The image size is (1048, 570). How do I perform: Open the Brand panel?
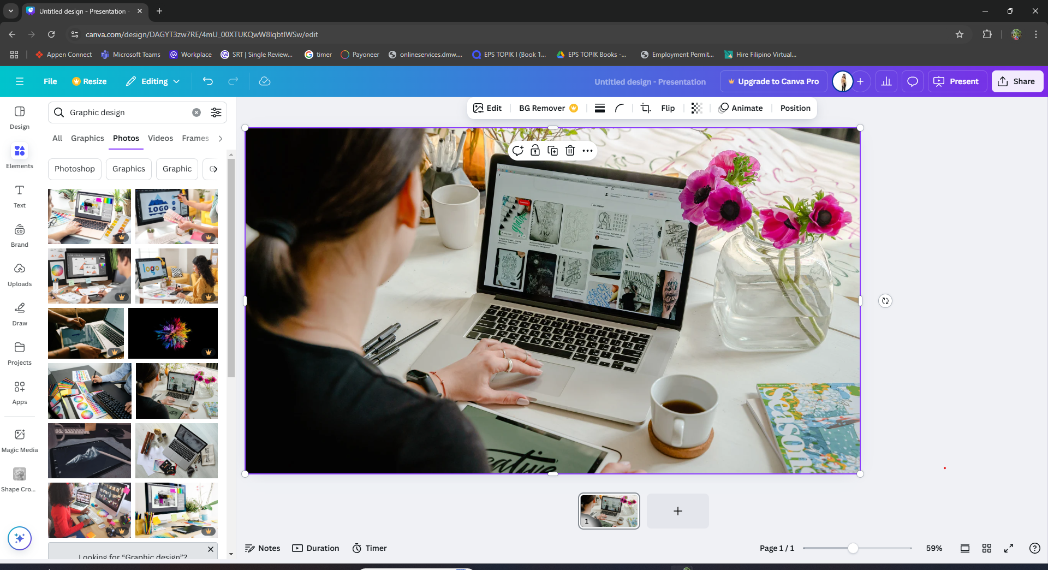[x=20, y=235]
